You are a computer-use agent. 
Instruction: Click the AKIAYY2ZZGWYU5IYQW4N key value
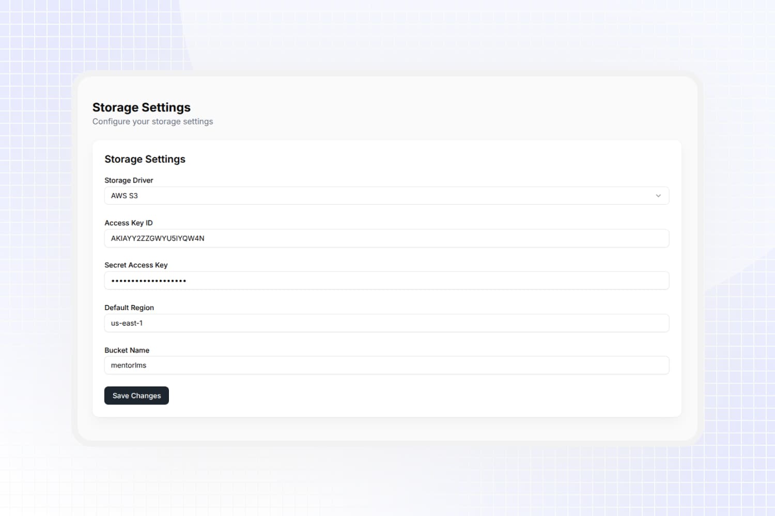pyautogui.click(x=158, y=238)
